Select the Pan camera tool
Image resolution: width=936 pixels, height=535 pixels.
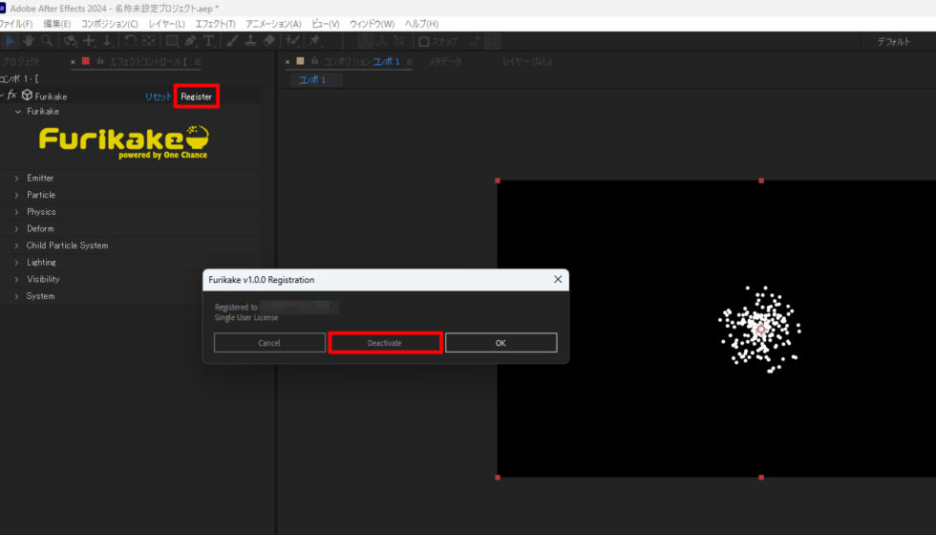tap(89, 40)
